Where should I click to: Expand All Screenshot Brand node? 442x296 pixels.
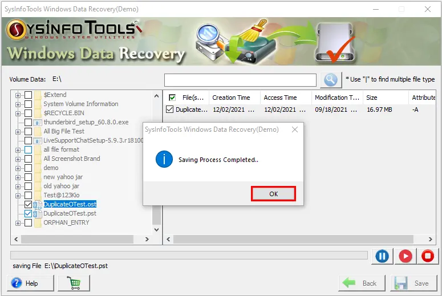point(18,159)
